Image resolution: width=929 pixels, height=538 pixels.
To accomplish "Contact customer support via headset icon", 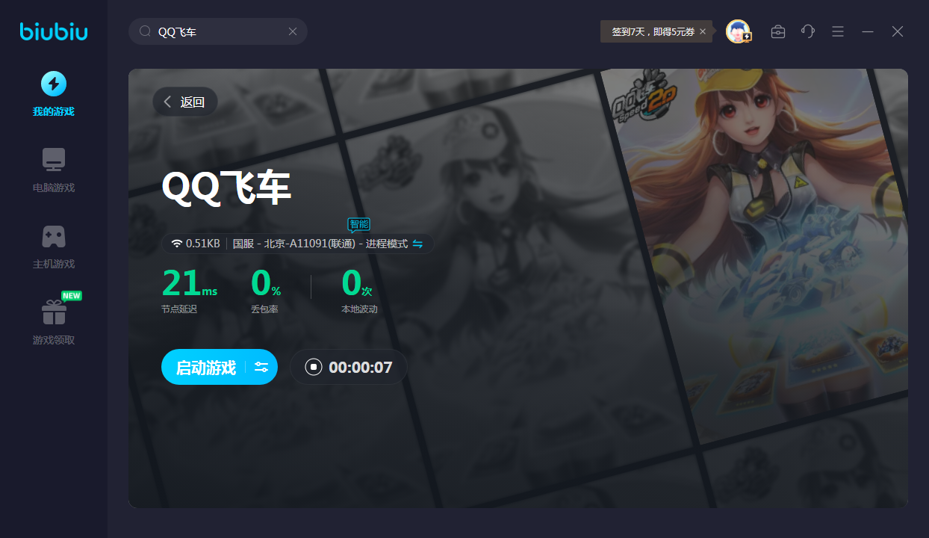I will pos(808,31).
